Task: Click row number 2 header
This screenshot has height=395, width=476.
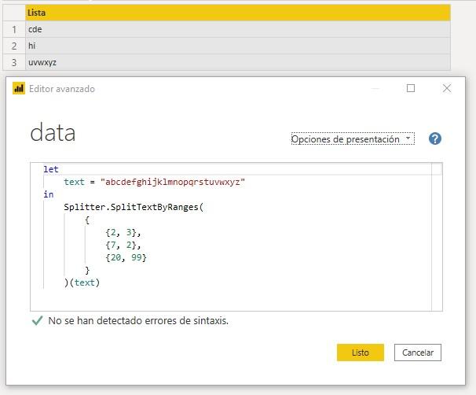Action: pyautogui.click(x=14, y=46)
